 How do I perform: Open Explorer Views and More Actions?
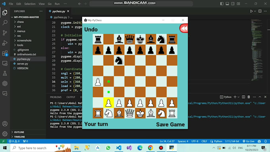41,11
